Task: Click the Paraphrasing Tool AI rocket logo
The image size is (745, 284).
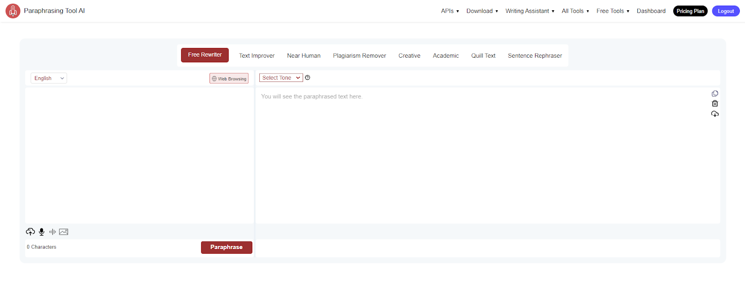Action: tap(13, 11)
